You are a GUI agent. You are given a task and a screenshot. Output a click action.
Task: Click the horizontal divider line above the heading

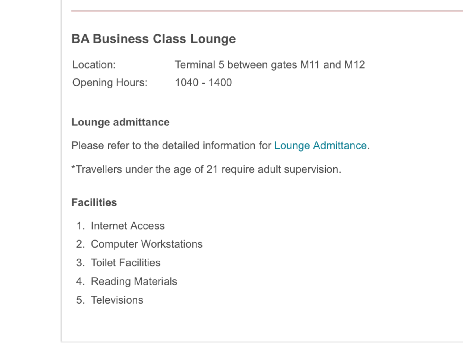click(x=260, y=11)
